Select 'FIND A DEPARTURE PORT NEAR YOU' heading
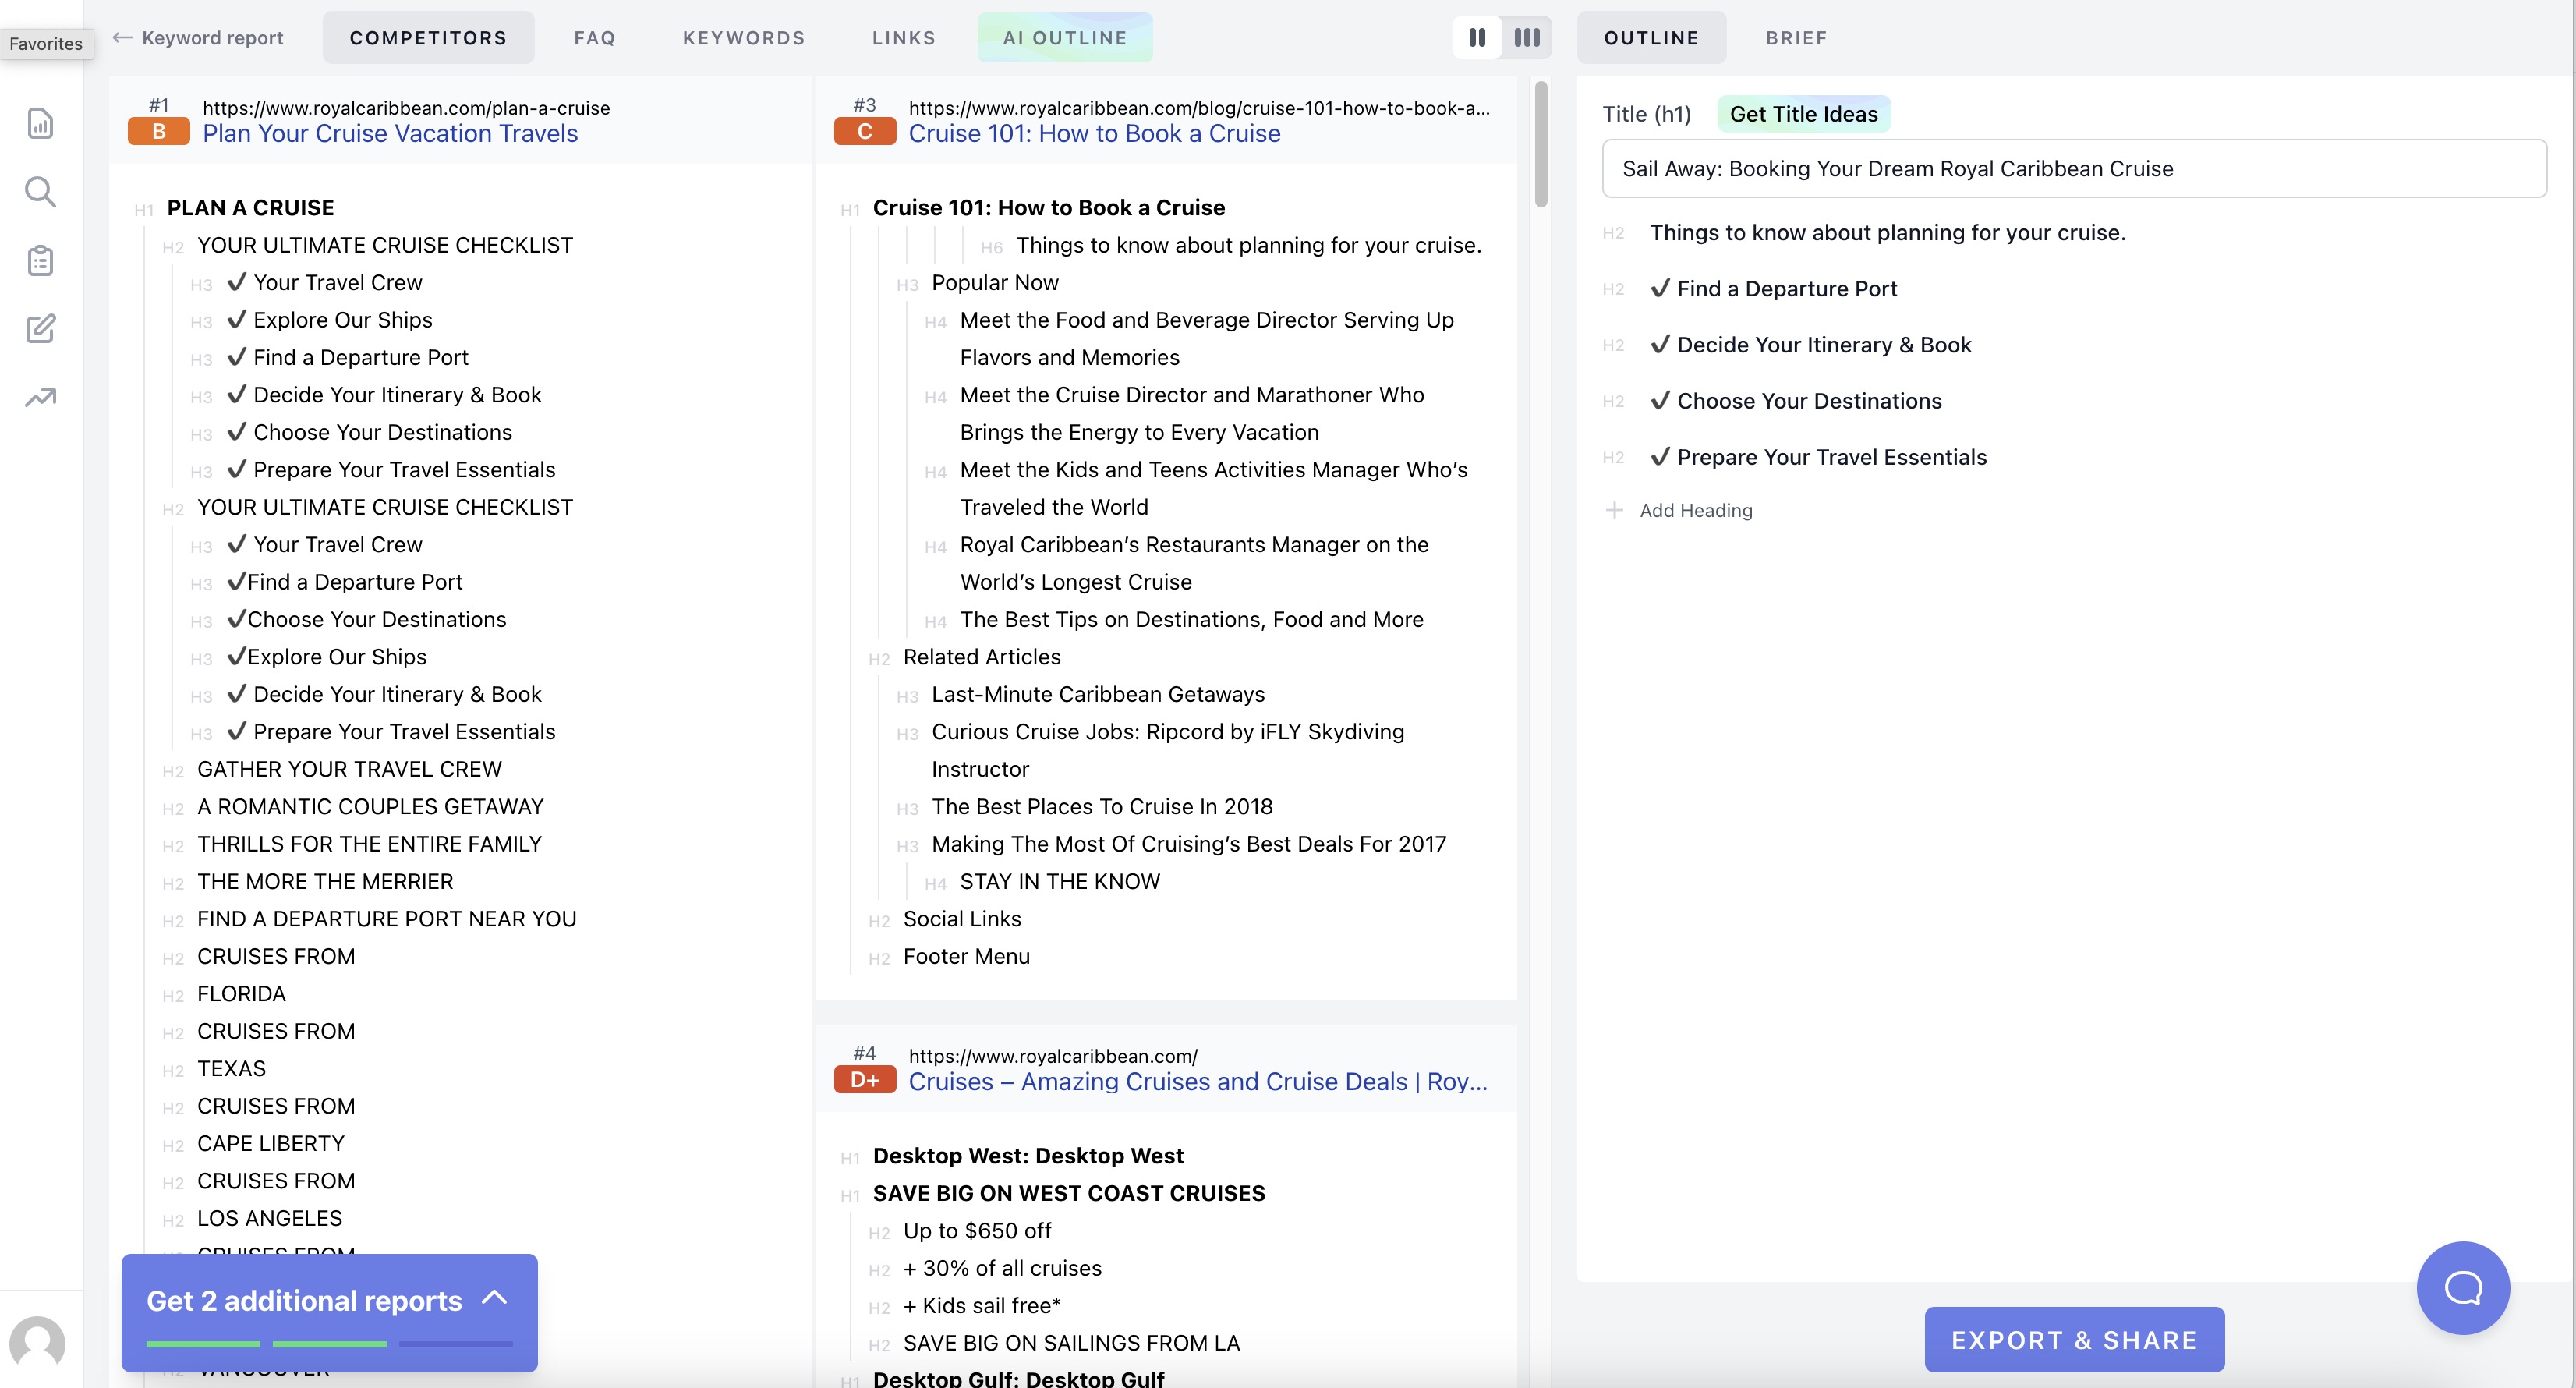The height and width of the screenshot is (1388, 2576). tap(386, 919)
